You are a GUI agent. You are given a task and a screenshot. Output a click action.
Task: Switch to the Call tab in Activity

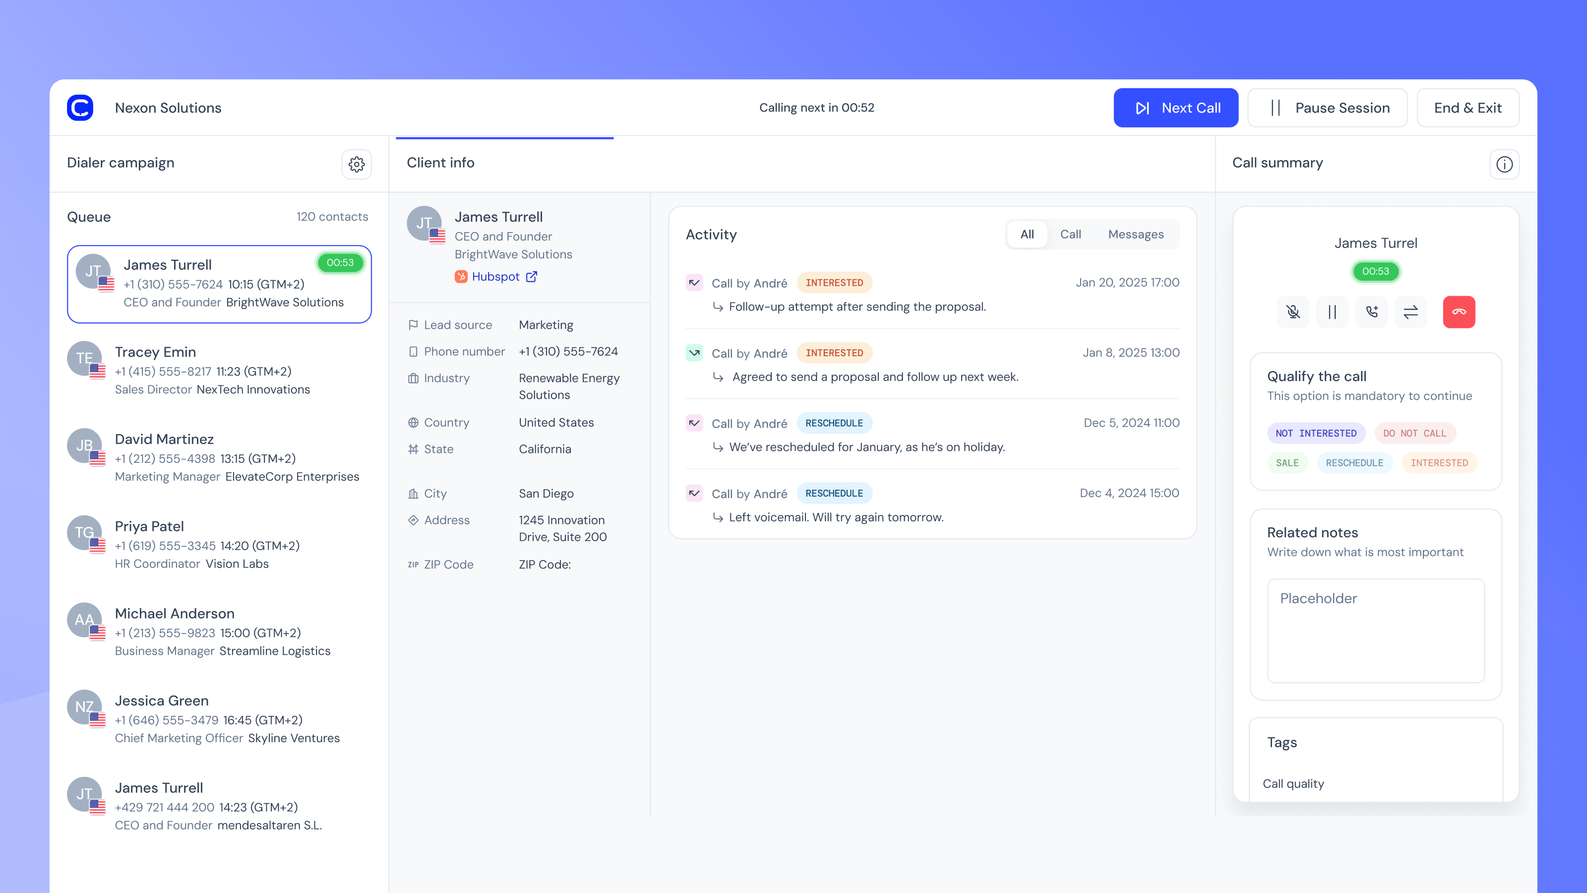[x=1071, y=234]
